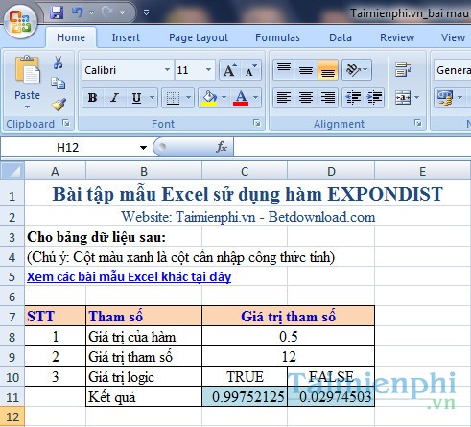Cut selection with scissors icon
Screen dimensions: 471x427
(58, 62)
